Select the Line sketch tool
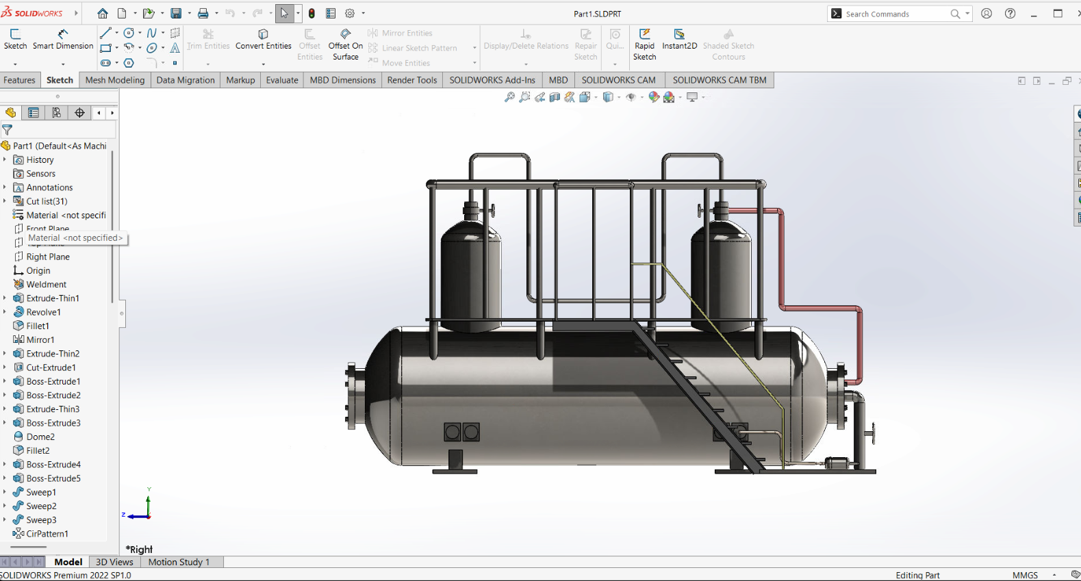 105,33
